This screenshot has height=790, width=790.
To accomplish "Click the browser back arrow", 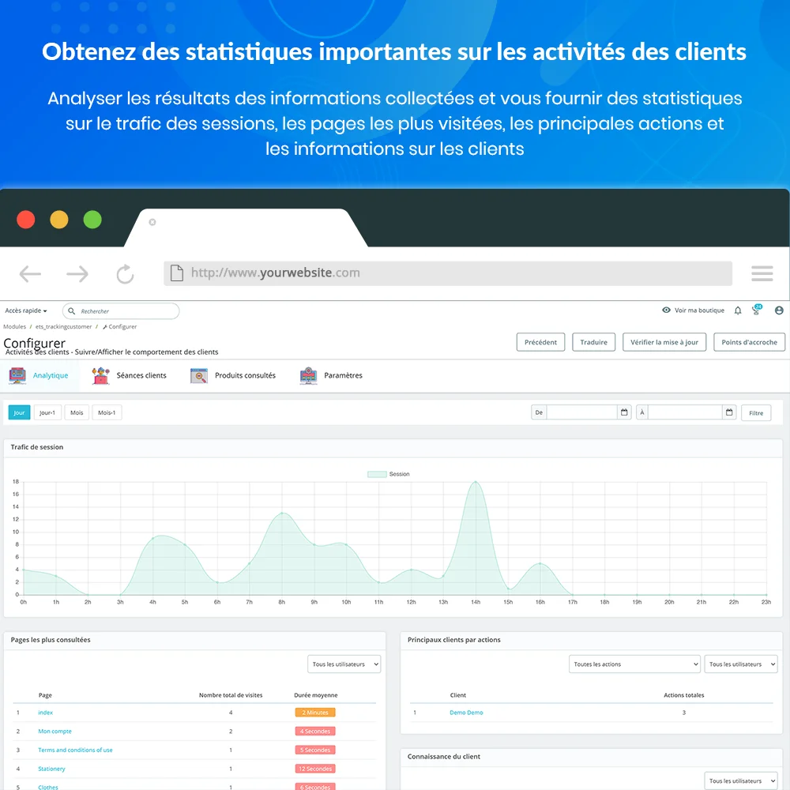I will click(30, 274).
